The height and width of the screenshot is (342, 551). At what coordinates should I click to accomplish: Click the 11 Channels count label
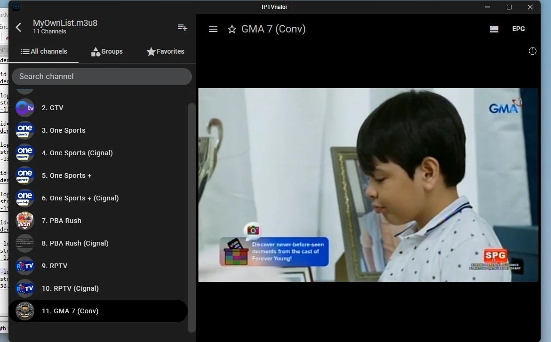pos(49,32)
